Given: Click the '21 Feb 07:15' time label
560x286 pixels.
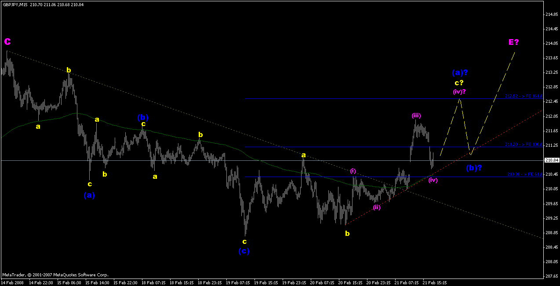Looking at the screenshot, I should click(407, 283).
